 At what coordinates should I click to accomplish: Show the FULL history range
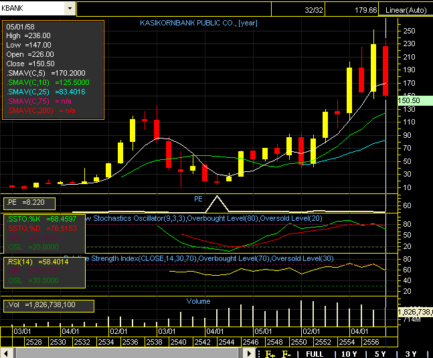pos(315,354)
